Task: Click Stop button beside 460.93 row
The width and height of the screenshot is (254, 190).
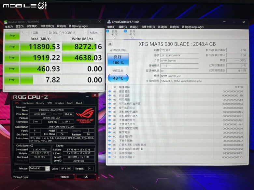Action: (12, 69)
